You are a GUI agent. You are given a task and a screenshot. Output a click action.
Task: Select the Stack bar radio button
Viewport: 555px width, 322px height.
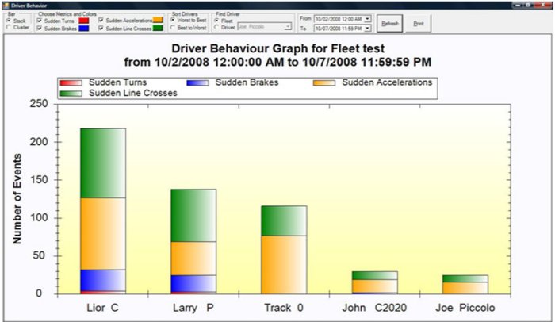[x=9, y=20]
